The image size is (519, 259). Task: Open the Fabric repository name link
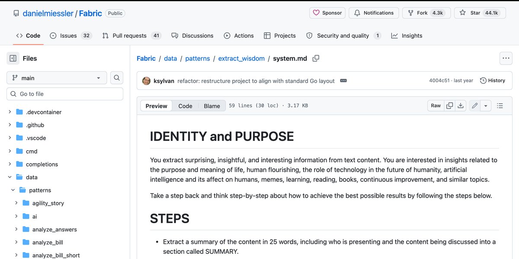coord(90,13)
